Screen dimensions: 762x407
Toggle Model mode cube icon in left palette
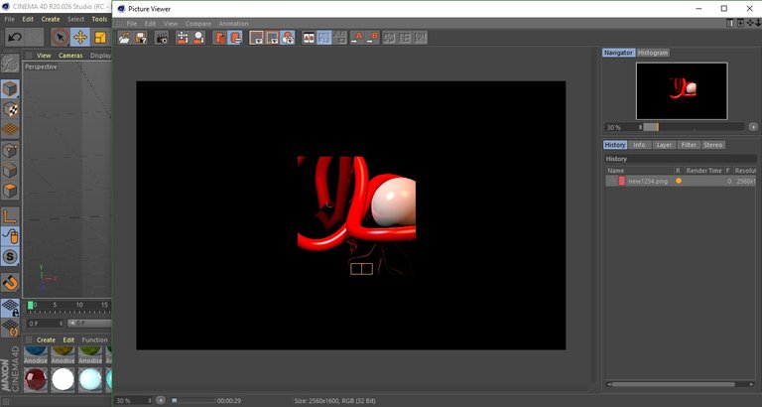pos(10,89)
